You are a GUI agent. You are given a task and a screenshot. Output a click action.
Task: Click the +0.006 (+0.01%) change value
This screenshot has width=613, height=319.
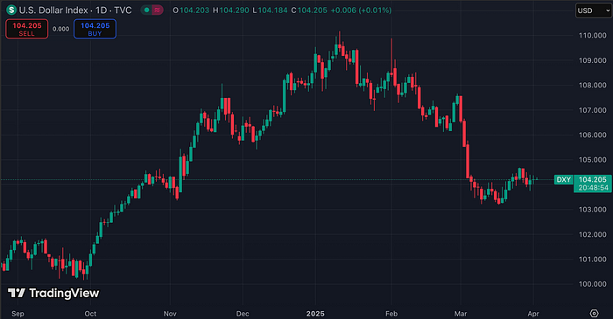coord(361,10)
